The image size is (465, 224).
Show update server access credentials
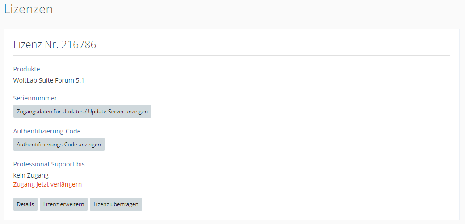point(82,112)
